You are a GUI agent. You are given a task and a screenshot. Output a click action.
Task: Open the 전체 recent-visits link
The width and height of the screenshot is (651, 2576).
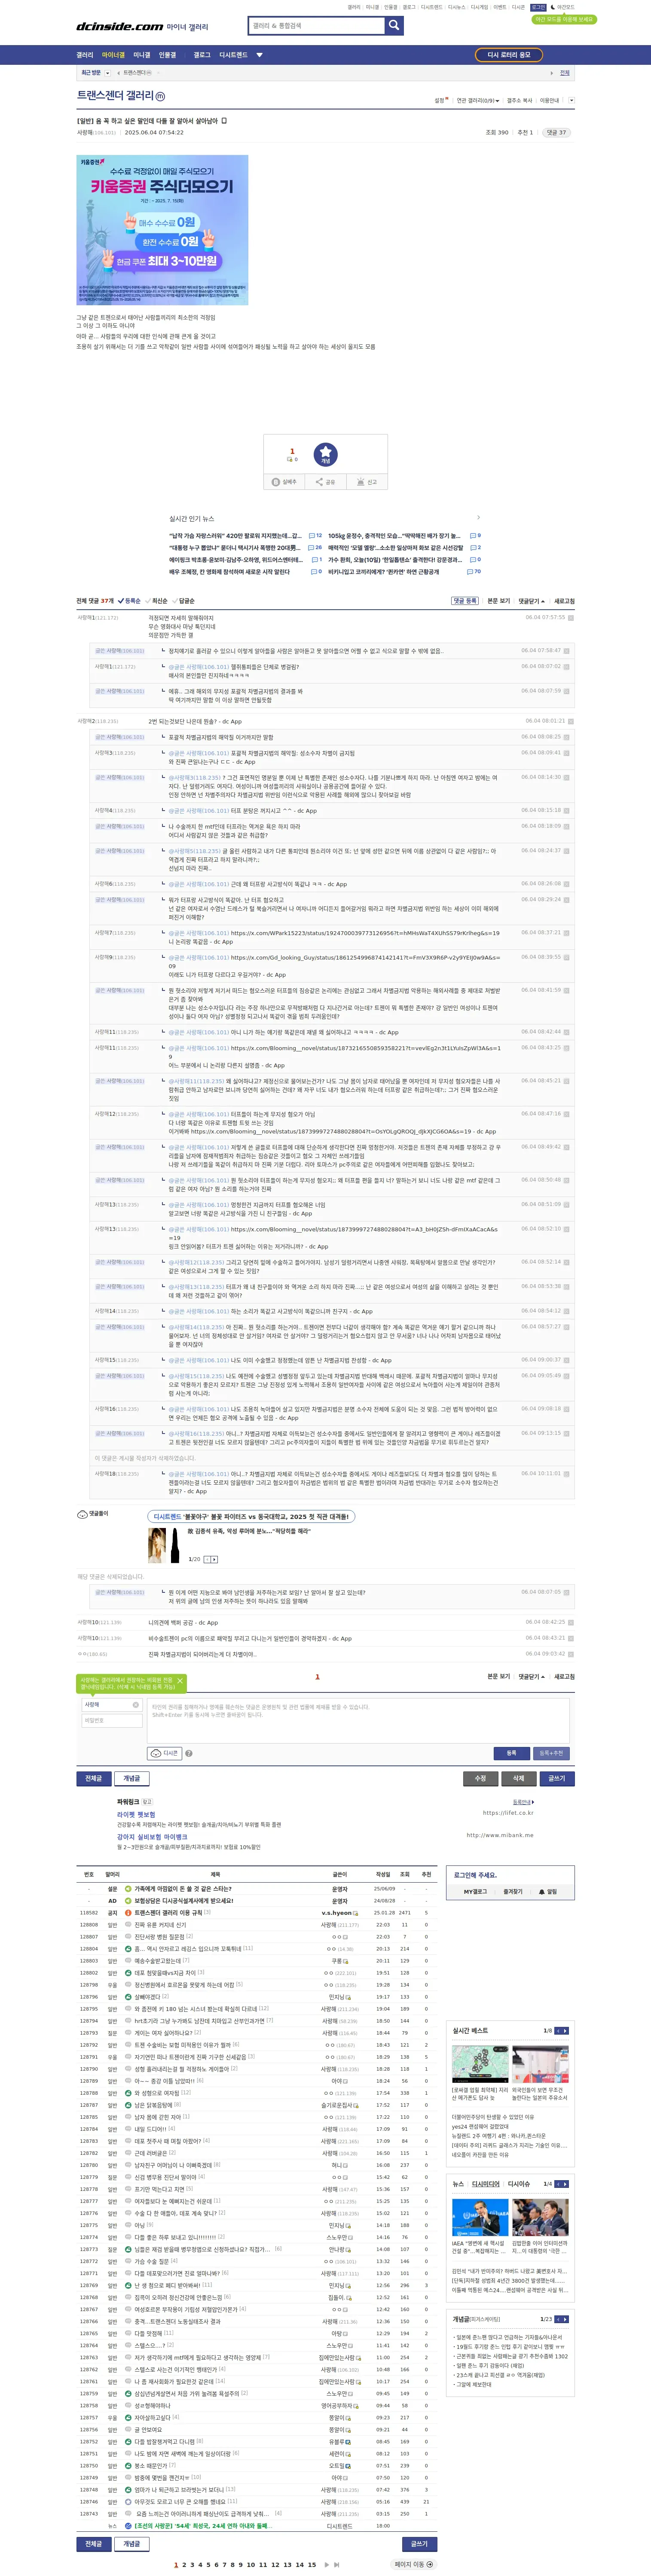click(x=565, y=73)
